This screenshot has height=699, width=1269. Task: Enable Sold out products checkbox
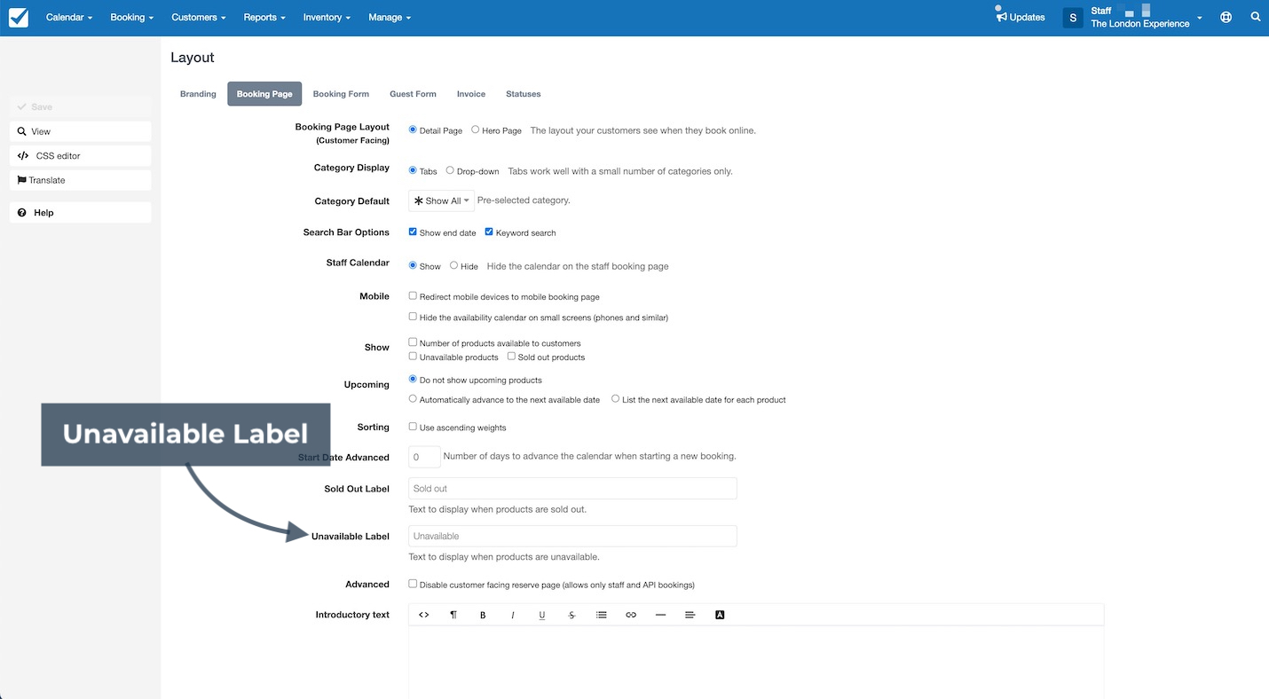point(511,357)
